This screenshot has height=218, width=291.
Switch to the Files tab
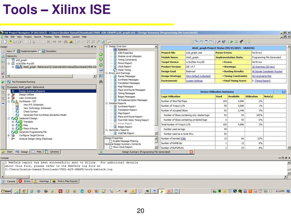pyautogui.click(x=37, y=152)
